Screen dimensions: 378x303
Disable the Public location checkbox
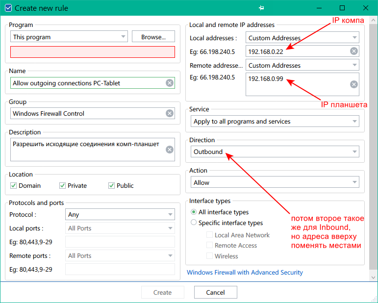(x=111, y=186)
